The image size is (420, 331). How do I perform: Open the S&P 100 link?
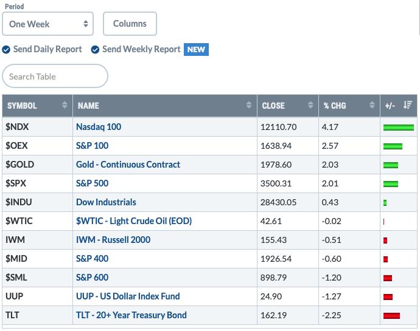tap(92, 146)
